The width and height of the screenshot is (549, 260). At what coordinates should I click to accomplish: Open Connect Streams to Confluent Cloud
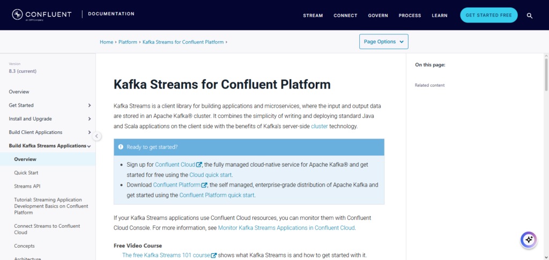tap(47, 229)
